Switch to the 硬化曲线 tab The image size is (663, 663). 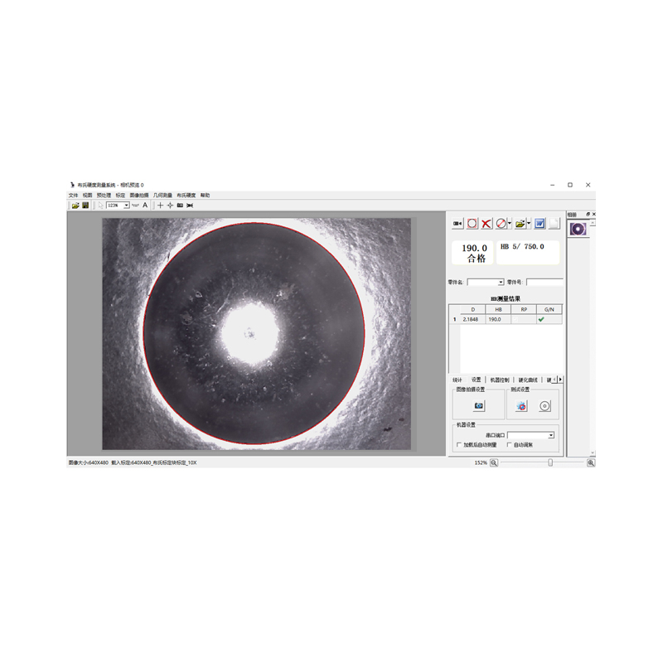[528, 380]
